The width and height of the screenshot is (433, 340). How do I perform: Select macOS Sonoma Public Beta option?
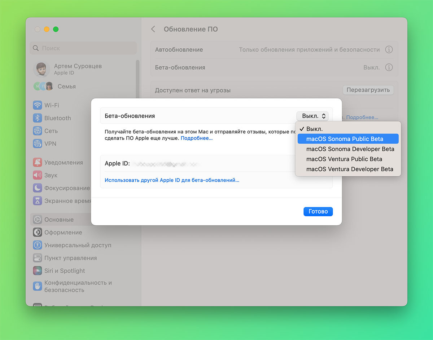(x=348, y=139)
